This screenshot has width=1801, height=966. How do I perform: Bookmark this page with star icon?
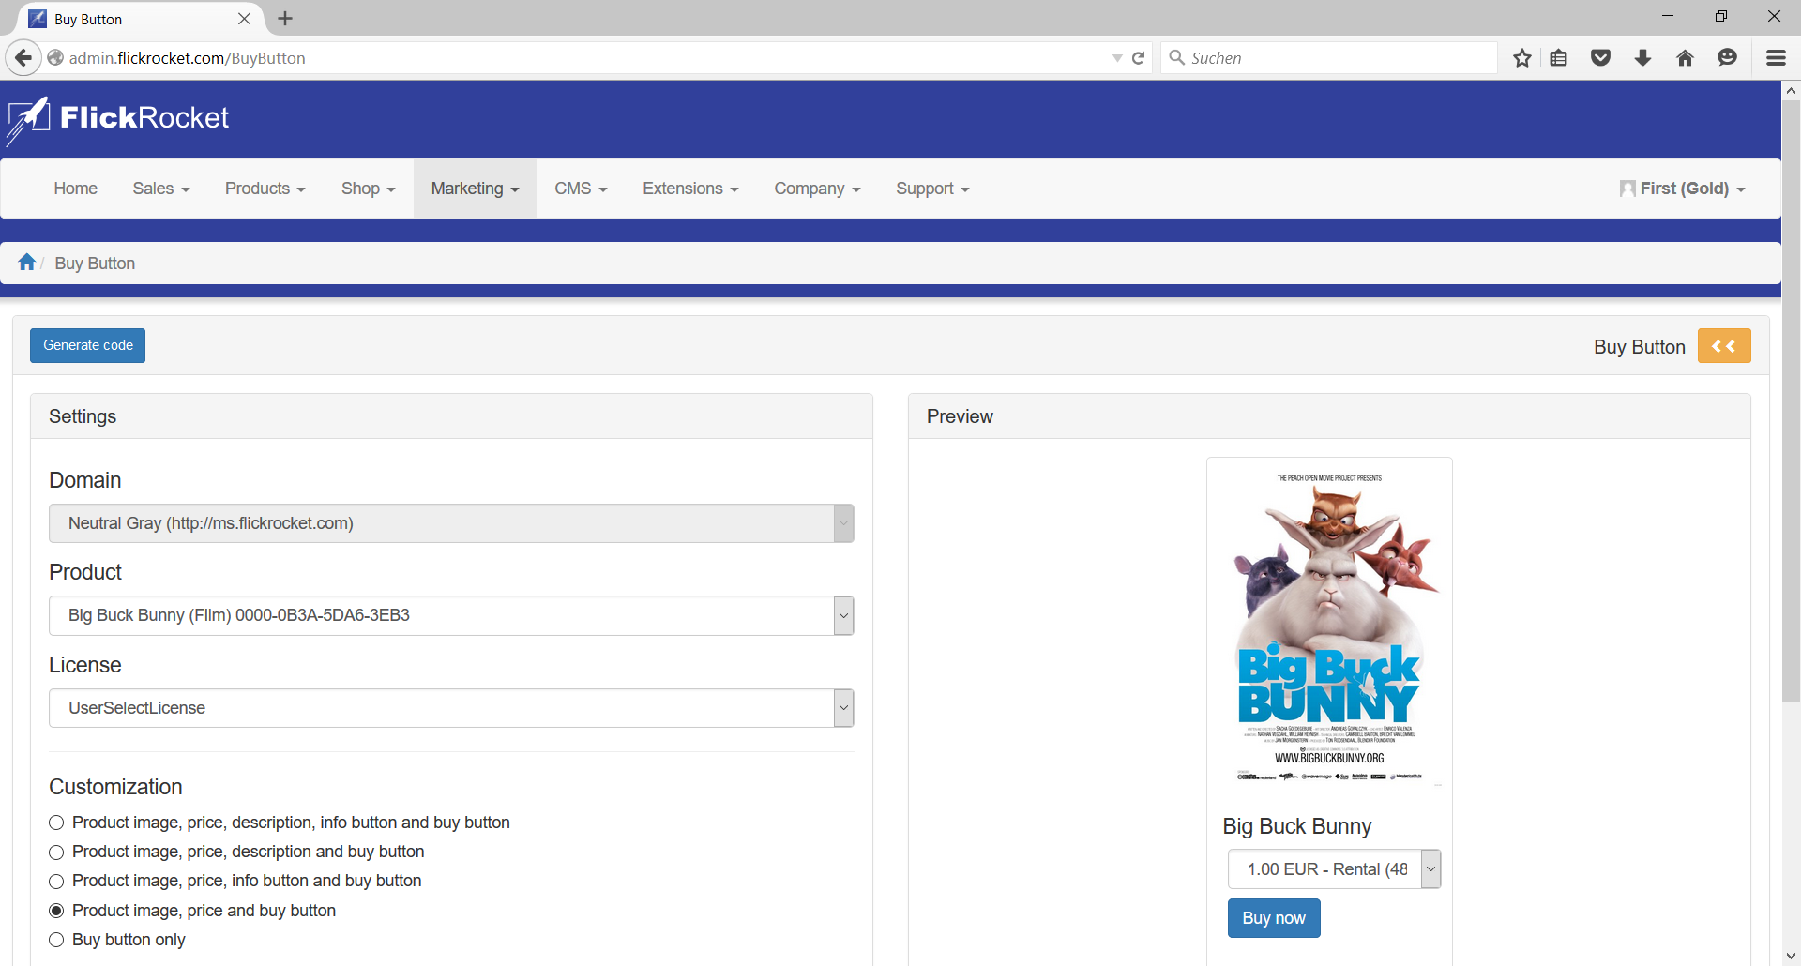[1522, 58]
